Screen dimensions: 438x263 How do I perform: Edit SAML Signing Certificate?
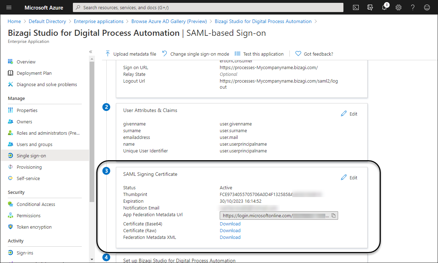pos(349,178)
